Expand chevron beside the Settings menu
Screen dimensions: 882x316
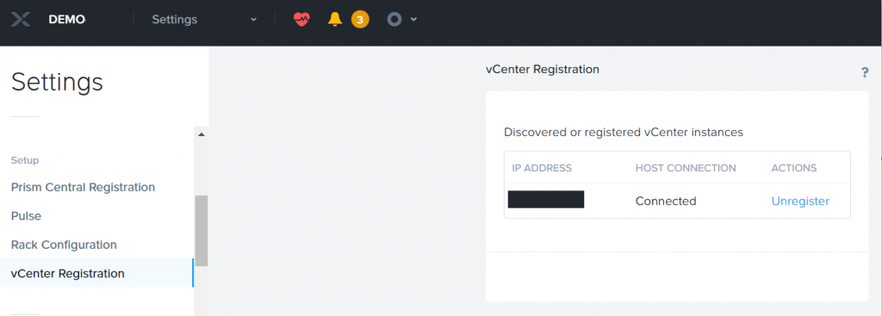click(x=253, y=20)
